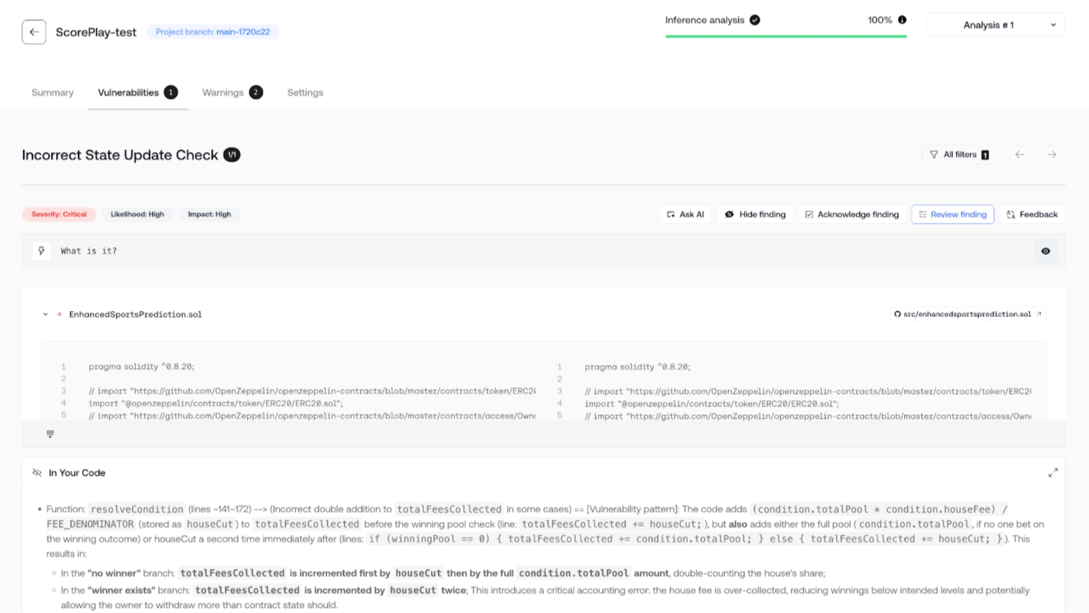Open the All filters menu
Screen dimensions: 1089x613
coord(960,154)
